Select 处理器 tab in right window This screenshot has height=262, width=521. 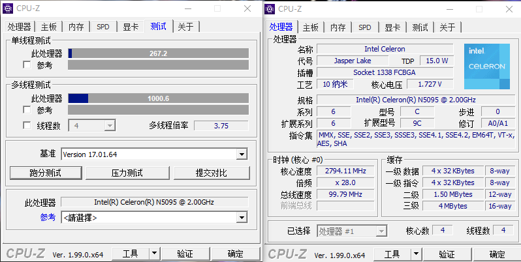tap(281, 27)
